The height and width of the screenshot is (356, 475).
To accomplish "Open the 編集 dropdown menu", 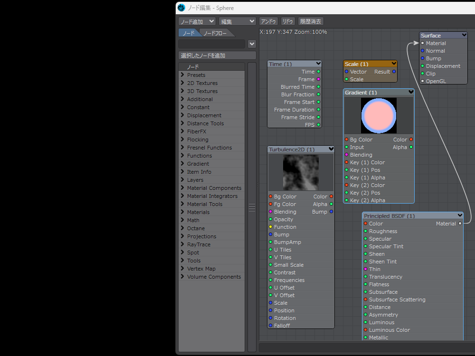I will 237,21.
